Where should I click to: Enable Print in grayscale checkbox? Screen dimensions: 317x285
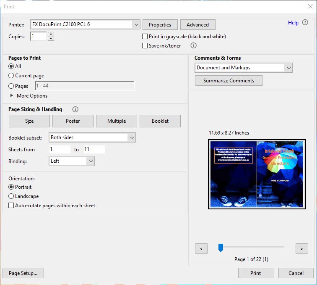tap(145, 37)
